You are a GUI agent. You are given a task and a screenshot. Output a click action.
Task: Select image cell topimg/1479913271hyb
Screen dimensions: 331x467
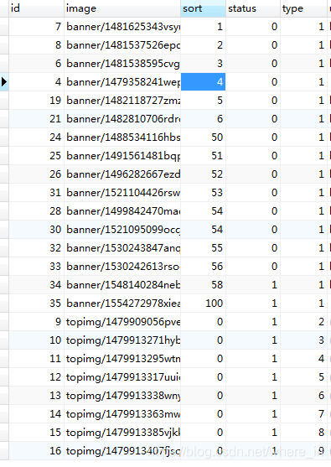[122, 340]
